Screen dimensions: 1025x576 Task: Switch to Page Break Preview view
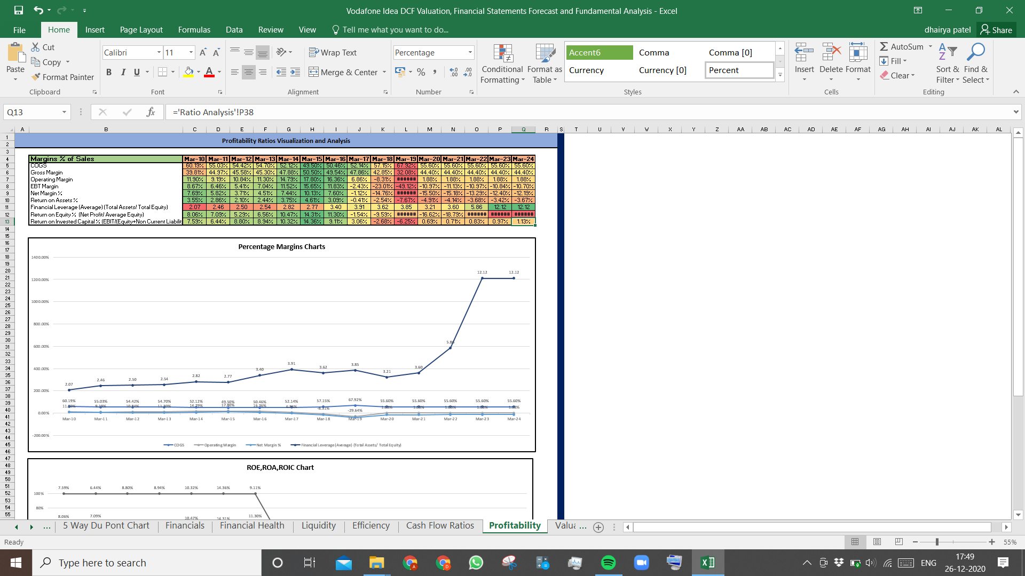click(x=899, y=542)
